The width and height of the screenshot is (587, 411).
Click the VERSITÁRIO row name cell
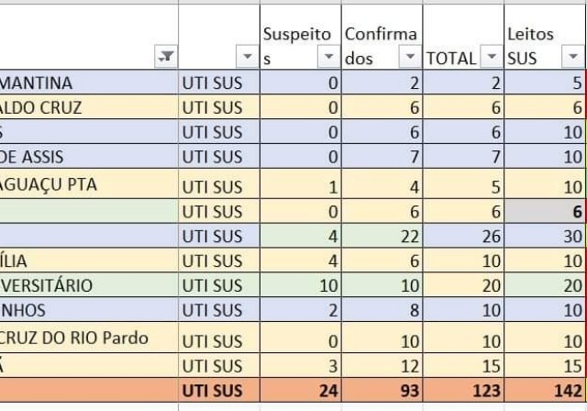point(89,285)
